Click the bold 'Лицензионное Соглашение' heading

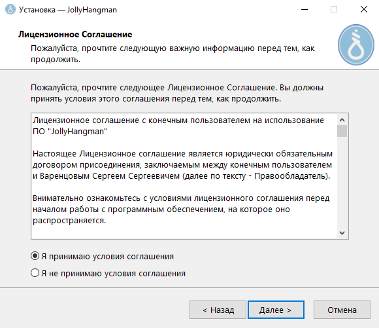75,34
